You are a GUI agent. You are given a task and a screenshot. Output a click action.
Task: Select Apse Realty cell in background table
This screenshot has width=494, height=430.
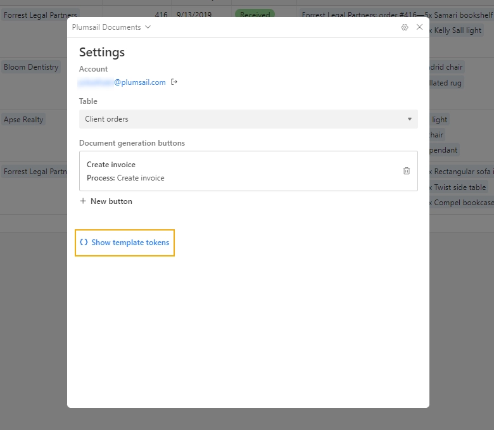[23, 120]
